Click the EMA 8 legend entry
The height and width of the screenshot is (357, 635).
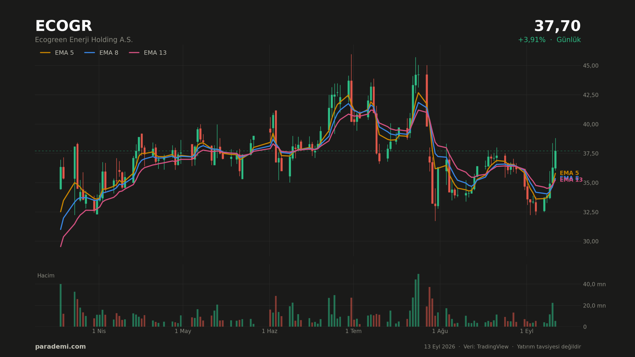coord(101,53)
